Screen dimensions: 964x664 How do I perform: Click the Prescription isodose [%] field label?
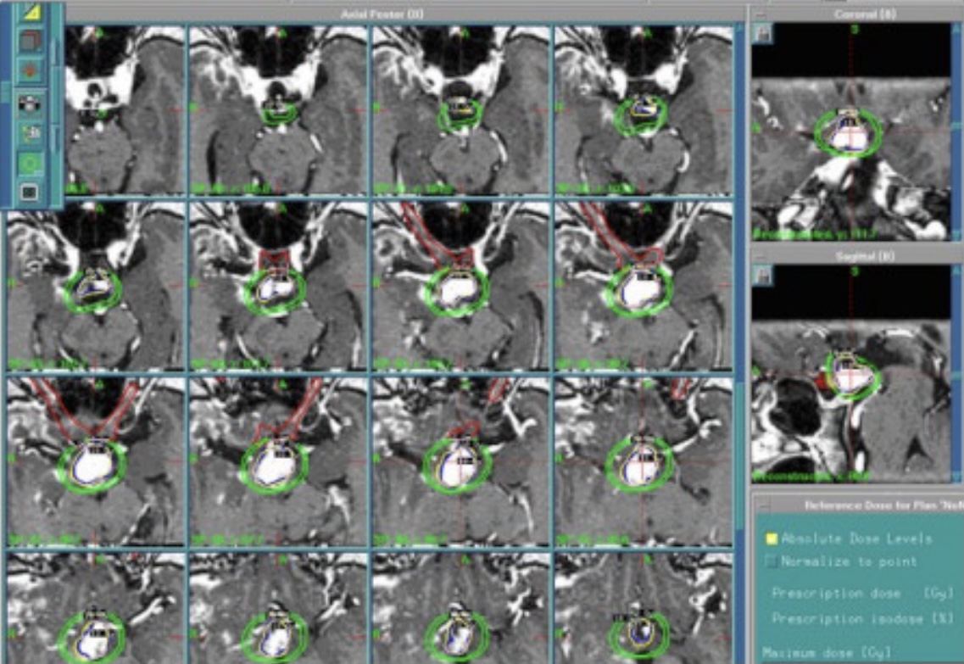point(862,618)
